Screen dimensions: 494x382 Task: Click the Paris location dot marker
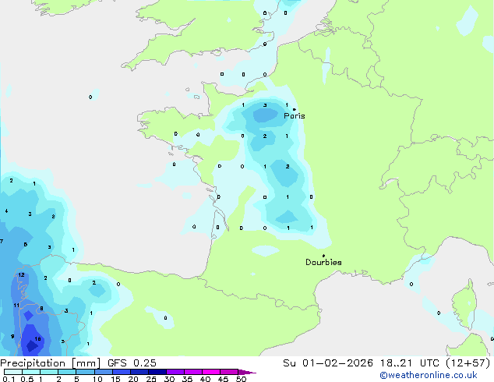point(295,109)
